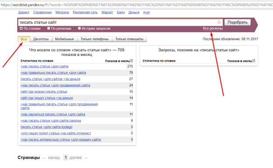Click query +как писать статьи +для сайта
273x168 pixels.
pos(44,66)
